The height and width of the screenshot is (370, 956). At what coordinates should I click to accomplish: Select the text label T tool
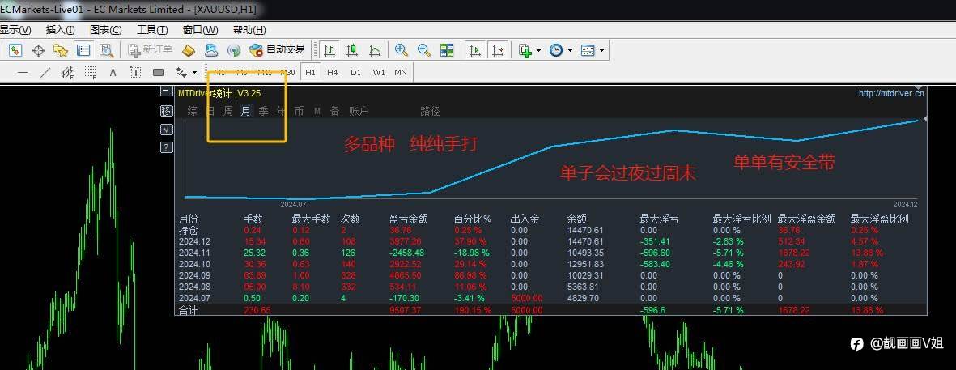135,73
